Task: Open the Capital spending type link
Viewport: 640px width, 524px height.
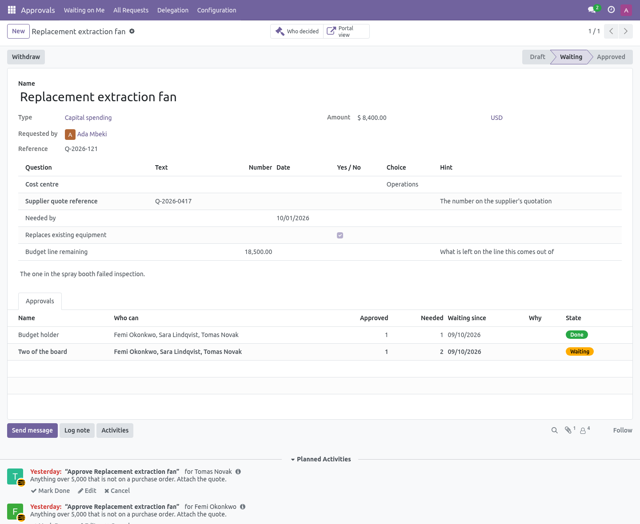Action: pyautogui.click(x=88, y=118)
